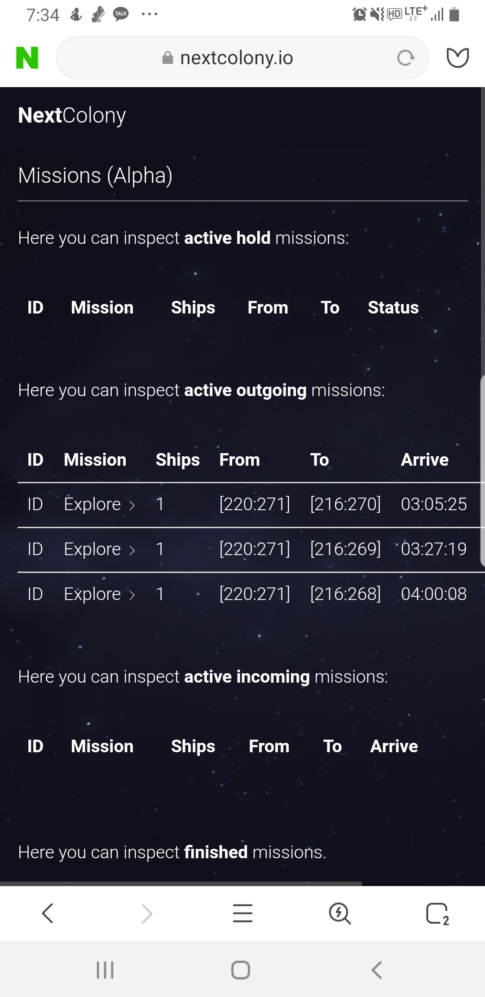Click the Arrive column header in outgoing missions
The image size is (485, 997).
click(x=424, y=460)
